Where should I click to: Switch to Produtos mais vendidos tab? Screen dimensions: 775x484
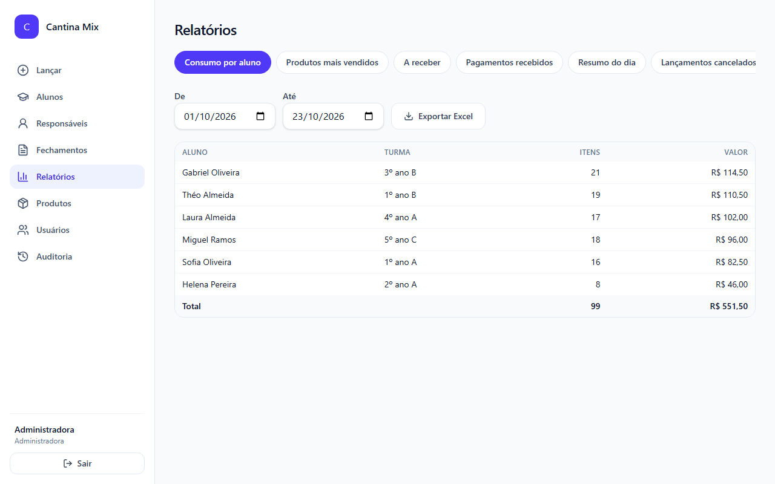[x=332, y=62]
